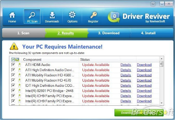The image size is (175, 120).
Task: Open Details for ATI High Definition Audio Device
Action: [x=126, y=70]
